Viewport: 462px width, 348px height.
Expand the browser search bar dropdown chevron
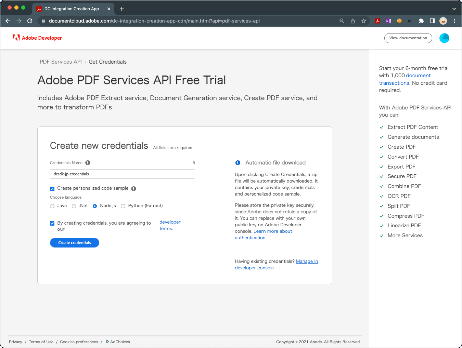tap(454, 9)
